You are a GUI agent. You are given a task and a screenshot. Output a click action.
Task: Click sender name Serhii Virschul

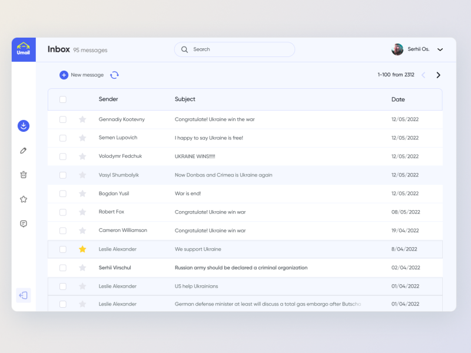tap(115, 268)
